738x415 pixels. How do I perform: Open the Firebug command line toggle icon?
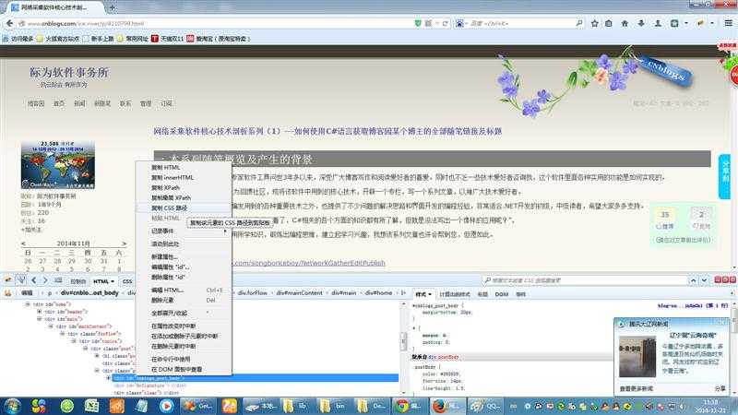[58, 280]
